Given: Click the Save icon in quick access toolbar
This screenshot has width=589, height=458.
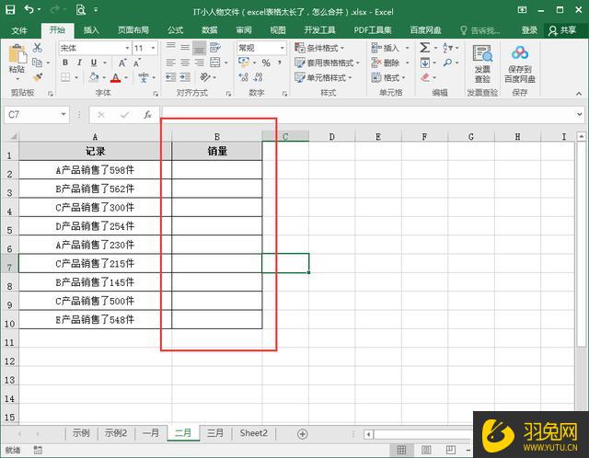Looking at the screenshot, I should 10,10.
